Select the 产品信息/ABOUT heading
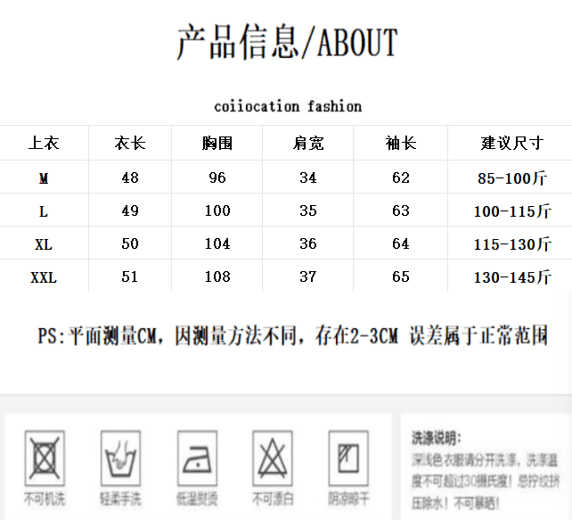Screen dimensions: 572x520 pos(287,42)
